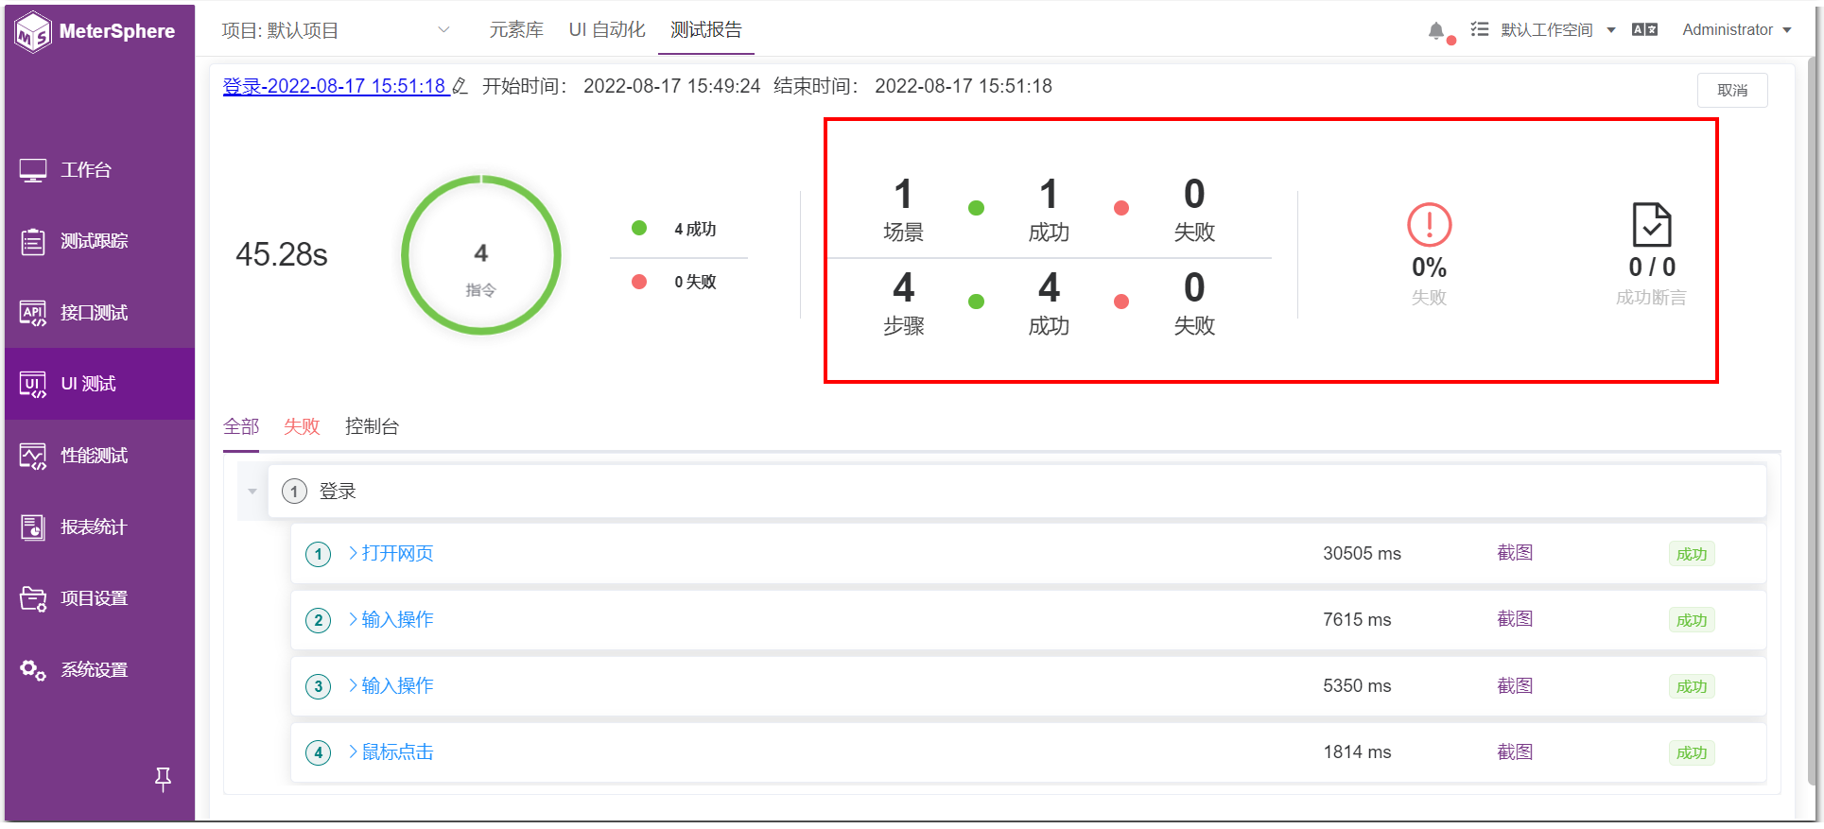View 截图 for the 5350 ms step
The image size is (1824, 829).
[x=1515, y=686]
